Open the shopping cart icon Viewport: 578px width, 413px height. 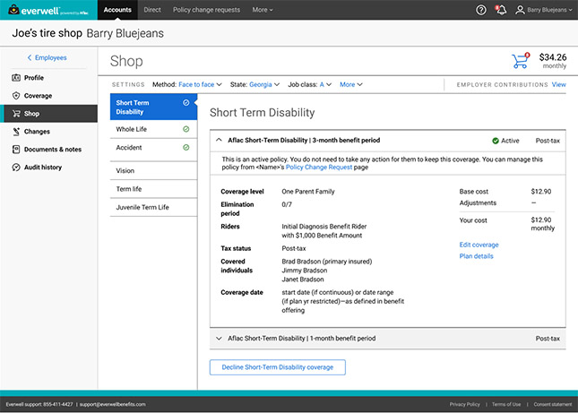[520, 61]
